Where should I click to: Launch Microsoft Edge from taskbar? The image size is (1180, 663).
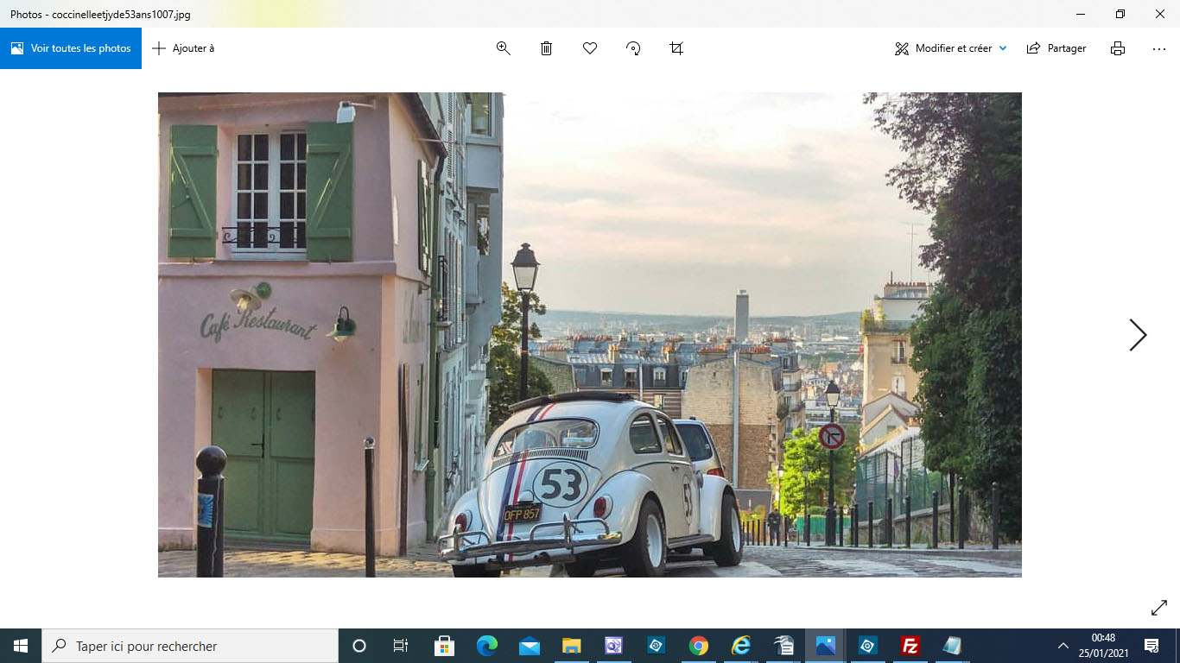point(487,646)
